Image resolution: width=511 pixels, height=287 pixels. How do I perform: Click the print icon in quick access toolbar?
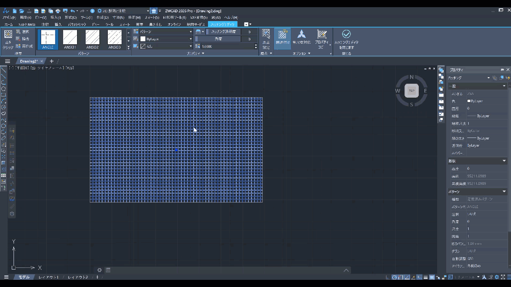[x=58, y=11]
